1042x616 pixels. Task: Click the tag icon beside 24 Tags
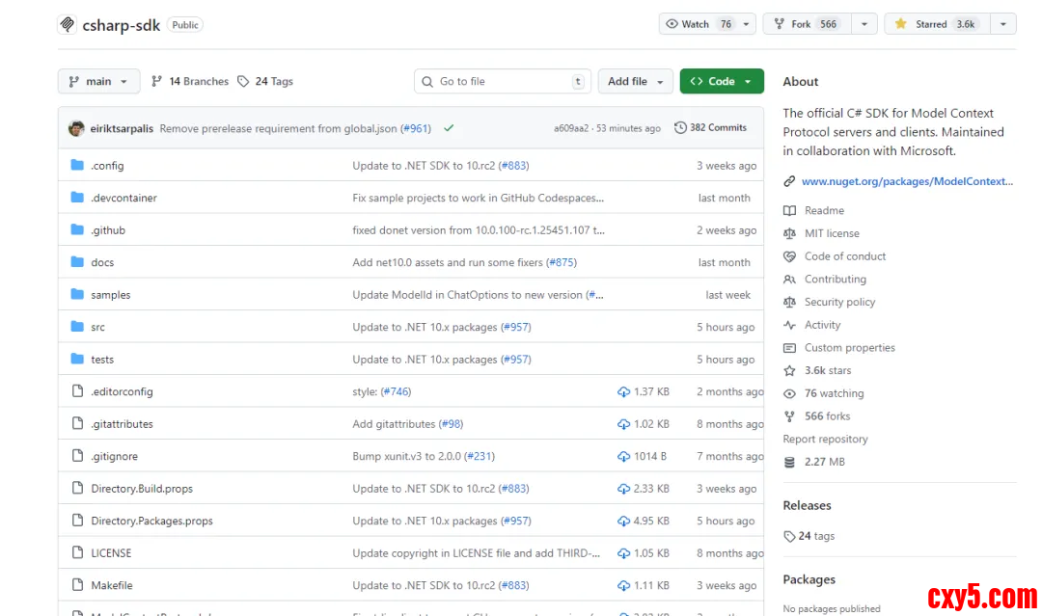tap(243, 82)
